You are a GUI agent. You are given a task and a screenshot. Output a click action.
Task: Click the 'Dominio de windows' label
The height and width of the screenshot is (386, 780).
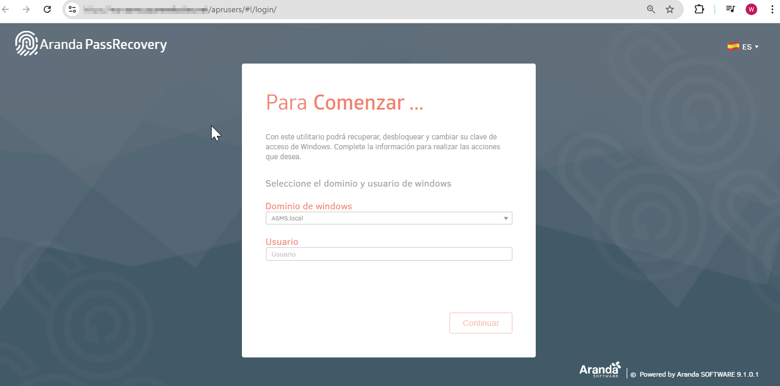tap(309, 206)
